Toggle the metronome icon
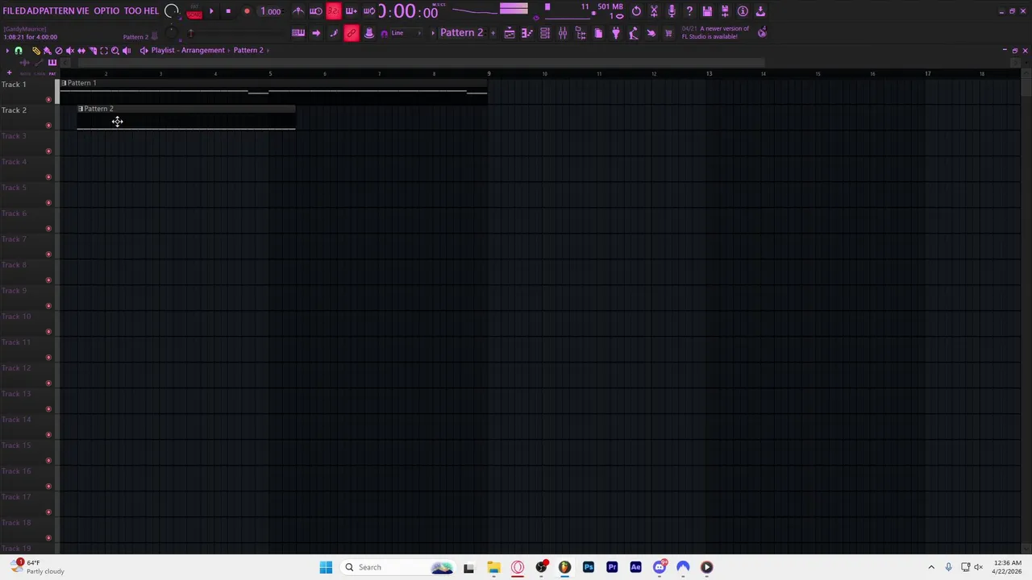1032x580 pixels. pos(298,11)
